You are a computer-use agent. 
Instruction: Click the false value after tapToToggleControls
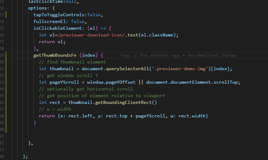click(x=94, y=15)
